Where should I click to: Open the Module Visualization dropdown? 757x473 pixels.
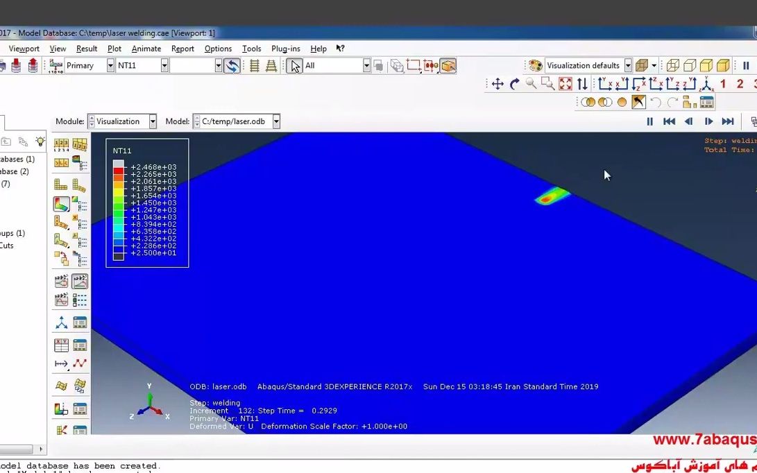[152, 121]
